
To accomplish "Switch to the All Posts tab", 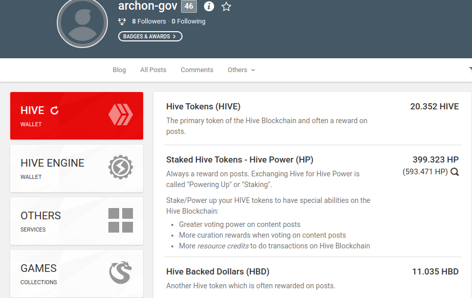I will 153,70.
